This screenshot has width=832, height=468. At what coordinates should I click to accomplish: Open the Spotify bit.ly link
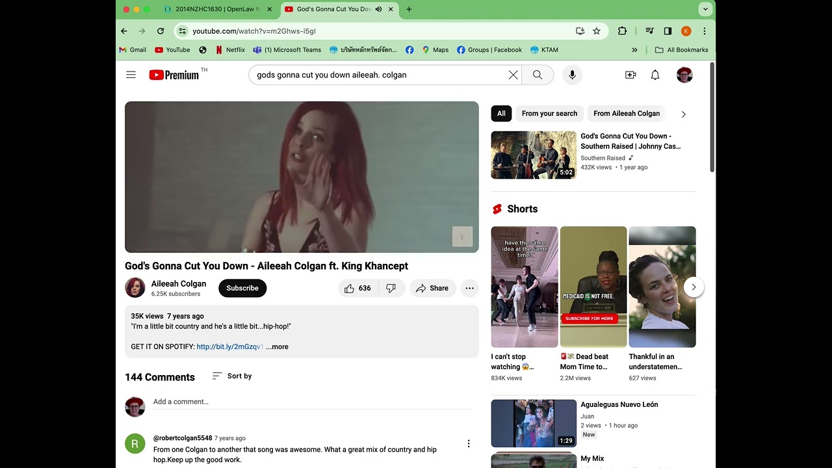point(229,346)
